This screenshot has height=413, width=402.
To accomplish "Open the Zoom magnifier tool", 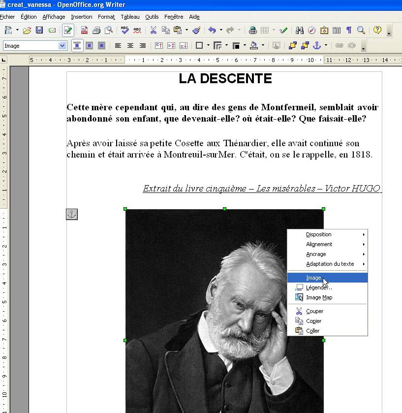I will click(361, 31).
